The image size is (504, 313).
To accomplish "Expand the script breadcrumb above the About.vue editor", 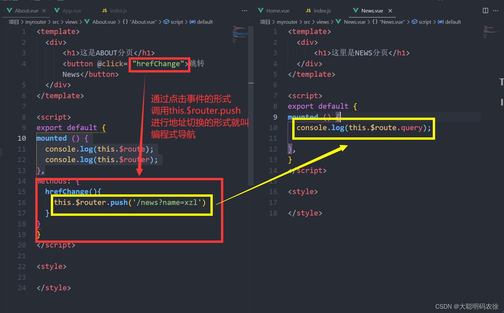I will (177, 22).
